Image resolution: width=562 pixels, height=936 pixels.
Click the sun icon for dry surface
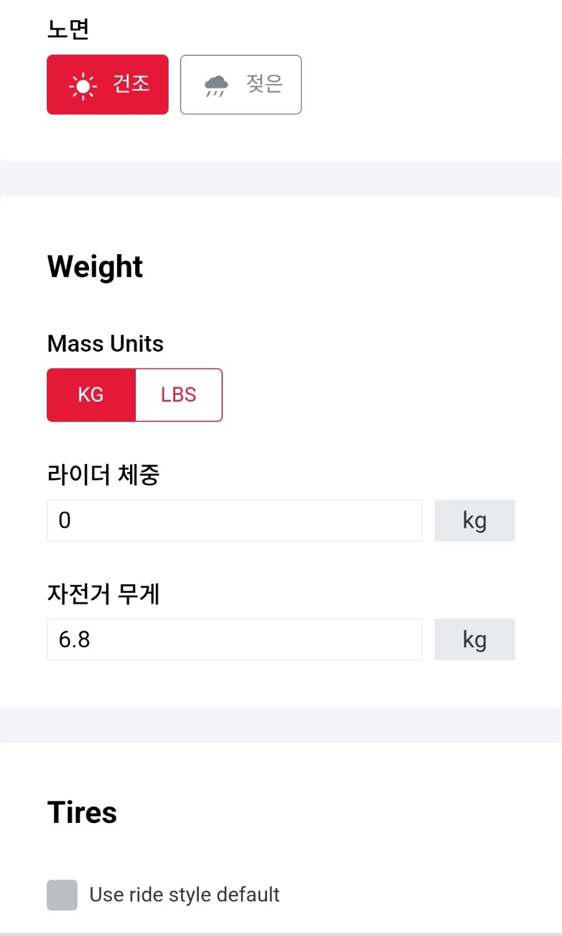tap(83, 86)
